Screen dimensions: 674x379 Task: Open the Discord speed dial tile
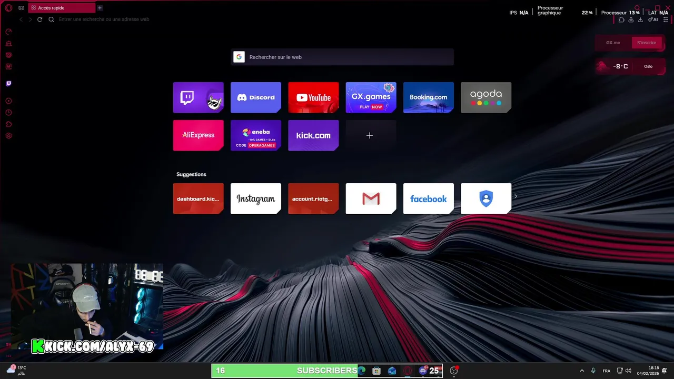256,97
